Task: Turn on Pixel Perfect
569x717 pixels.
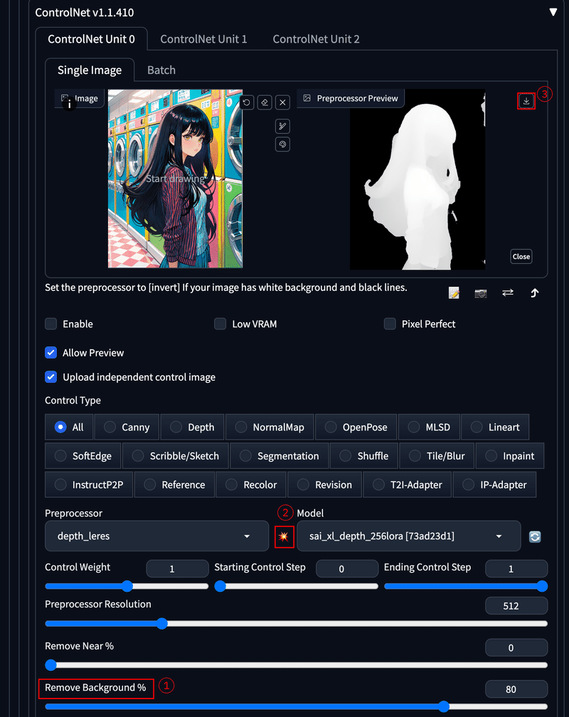Action: click(390, 324)
